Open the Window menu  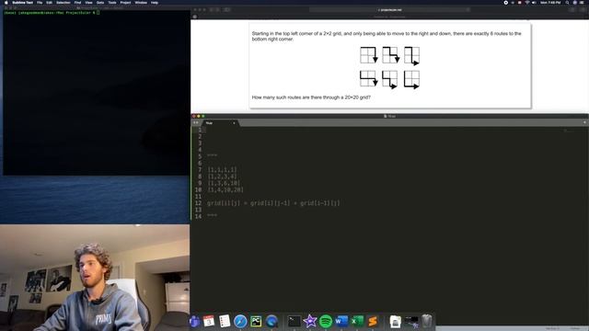[x=141, y=3]
